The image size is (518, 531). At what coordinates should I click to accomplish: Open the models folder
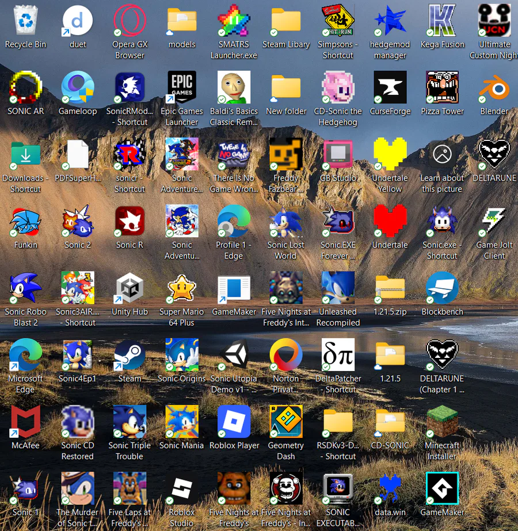coord(182,20)
